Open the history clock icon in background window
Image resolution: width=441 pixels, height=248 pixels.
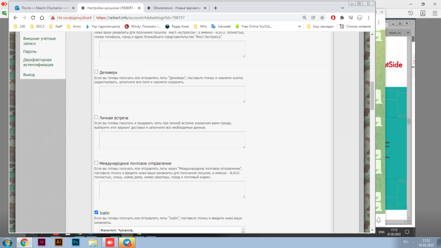[411, 13]
